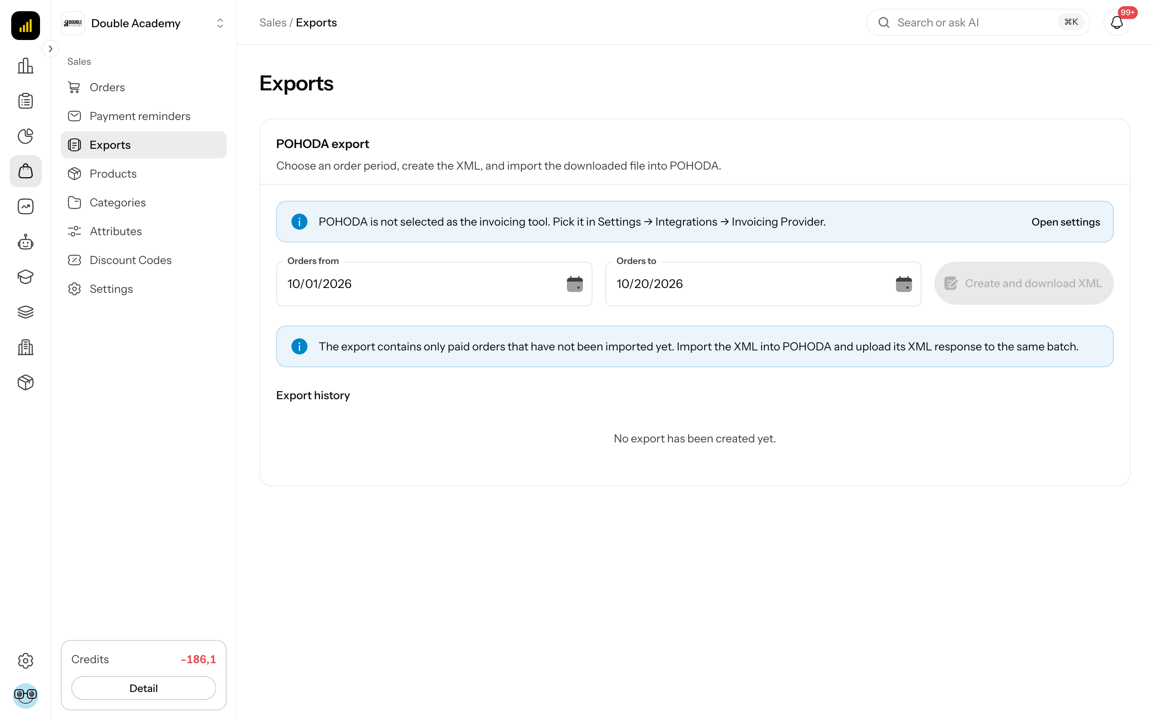Open Categories in the sidebar
Image resolution: width=1153 pixels, height=720 pixels.
tap(143, 202)
